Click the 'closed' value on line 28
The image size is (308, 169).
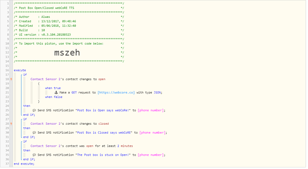[104, 123]
